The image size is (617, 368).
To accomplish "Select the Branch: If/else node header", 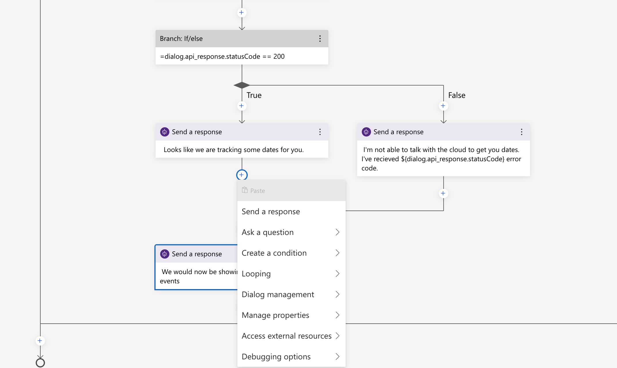I will 242,39.
